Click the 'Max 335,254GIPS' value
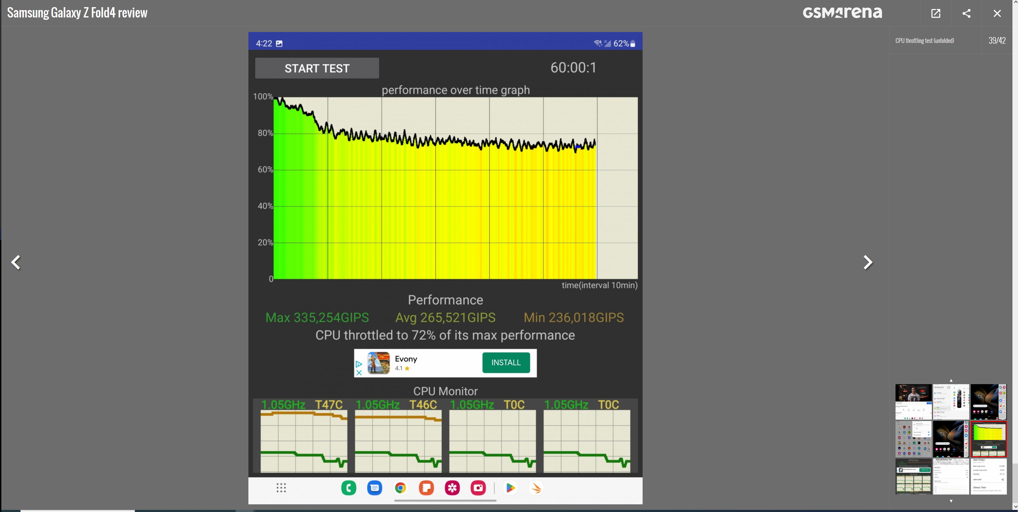Screen dimensions: 1018x512 click(317, 317)
